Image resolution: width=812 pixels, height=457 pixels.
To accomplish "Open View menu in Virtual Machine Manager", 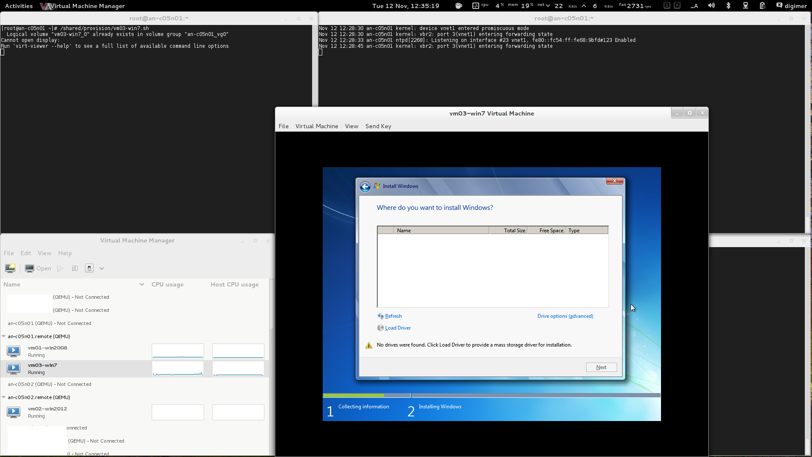I will [x=44, y=253].
